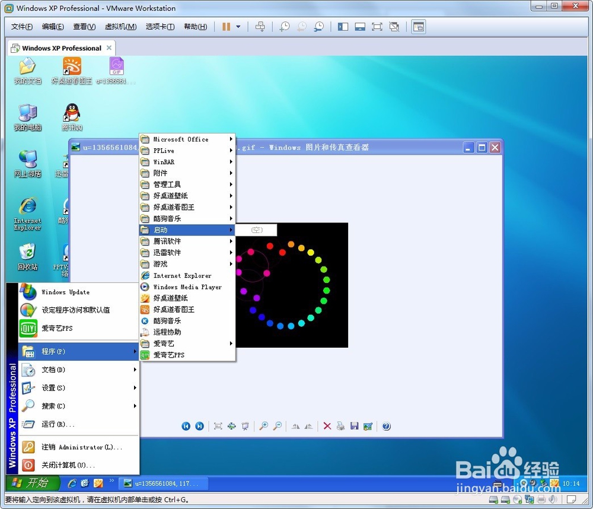Image resolution: width=593 pixels, height=509 pixels.
Task: Click 注销 Administrator(L)...
Action: [x=78, y=447]
